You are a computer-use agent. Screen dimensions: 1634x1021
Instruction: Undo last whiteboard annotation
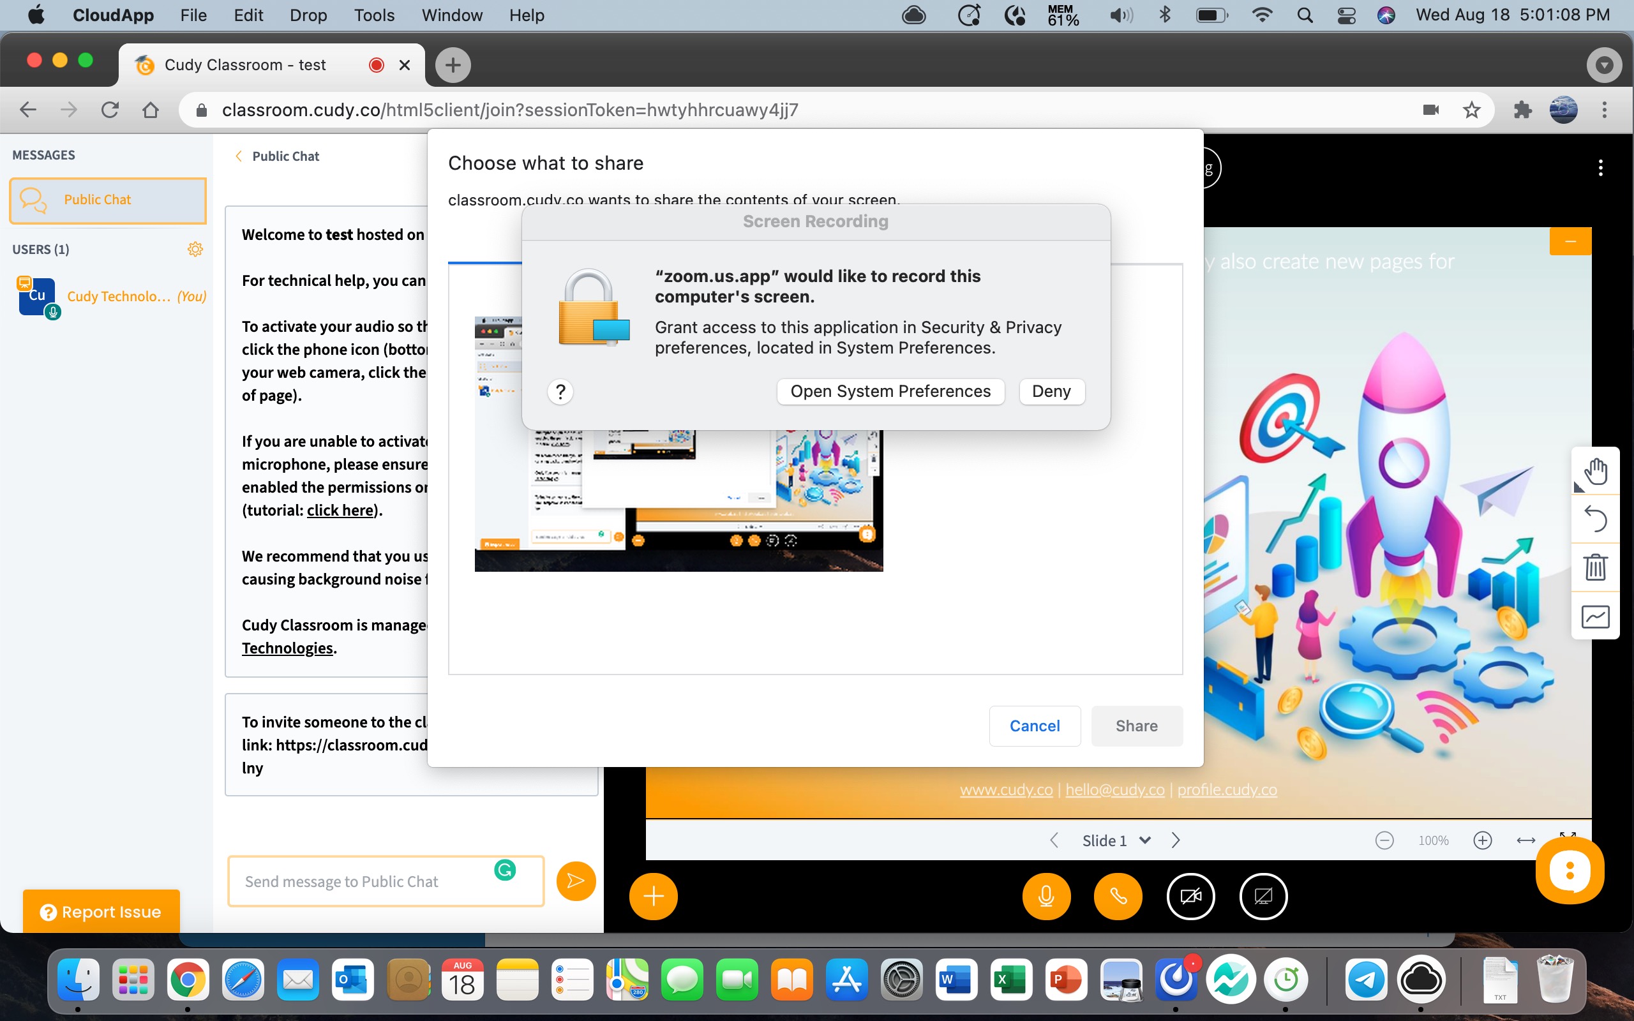tap(1595, 519)
